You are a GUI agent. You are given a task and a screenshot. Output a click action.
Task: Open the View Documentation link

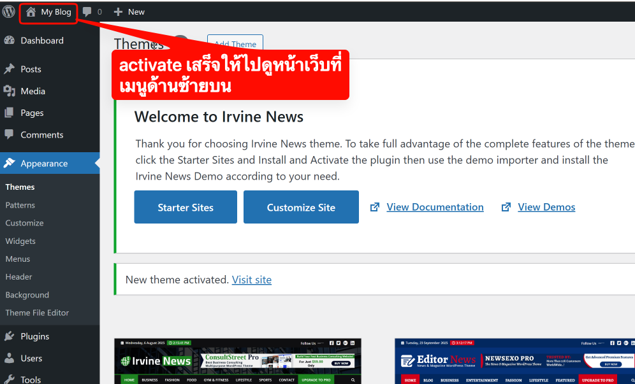click(435, 207)
